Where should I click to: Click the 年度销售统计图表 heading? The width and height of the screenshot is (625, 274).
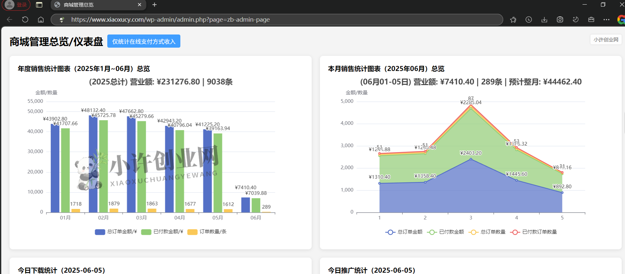click(x=84, y=69)
